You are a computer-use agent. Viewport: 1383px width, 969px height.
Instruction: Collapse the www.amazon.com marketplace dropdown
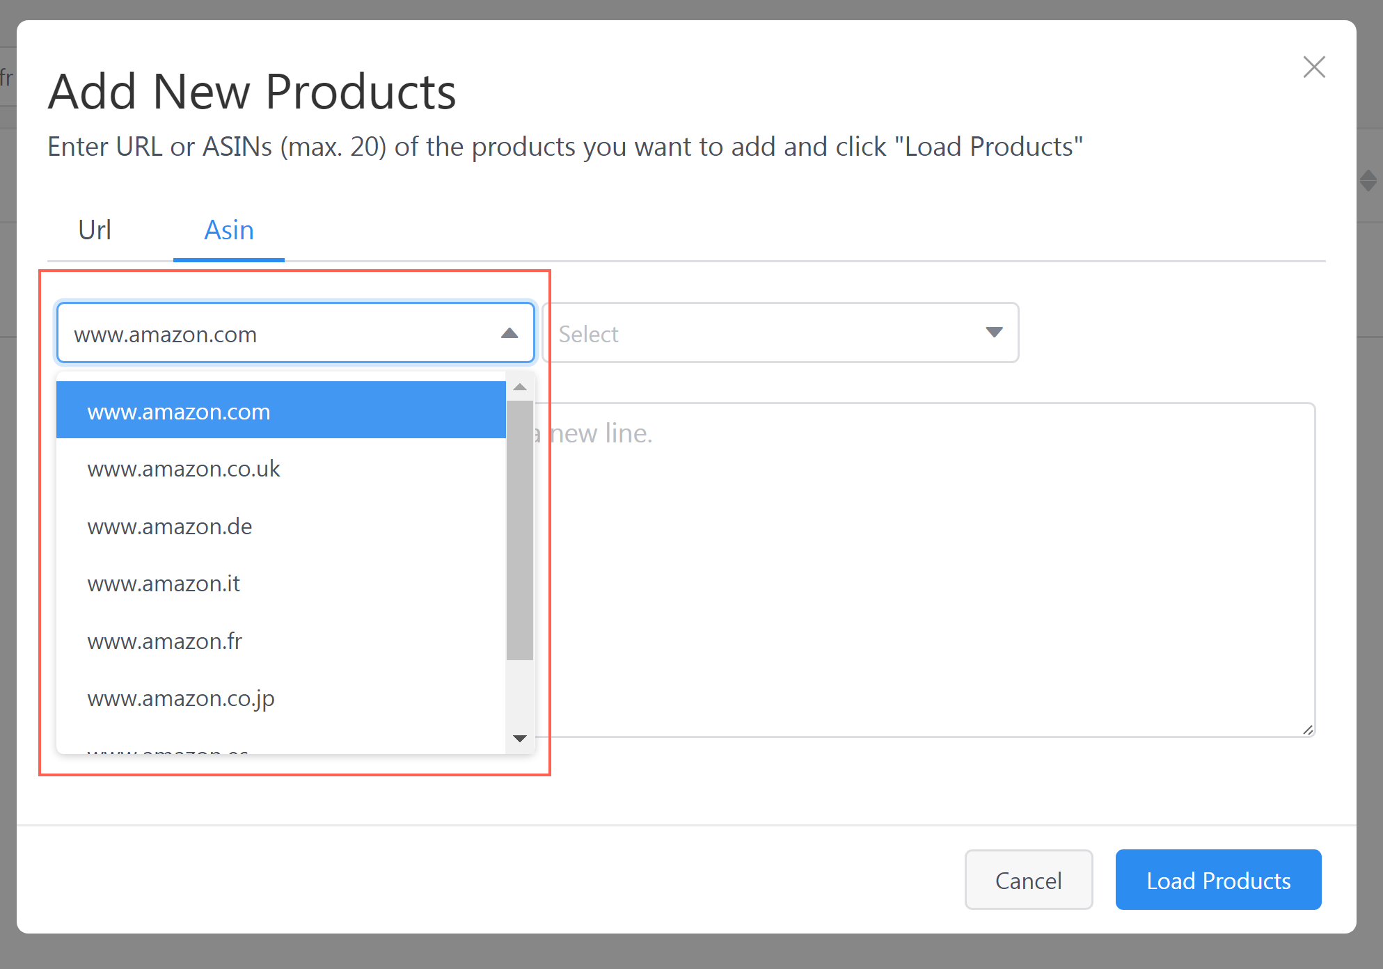point(296,333)
